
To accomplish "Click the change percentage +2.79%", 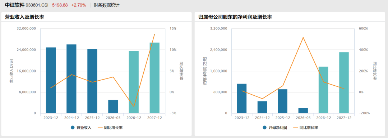I will [78, 5].
